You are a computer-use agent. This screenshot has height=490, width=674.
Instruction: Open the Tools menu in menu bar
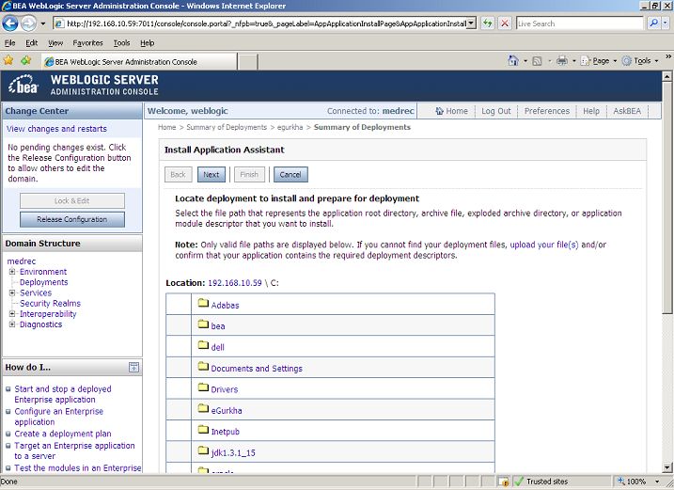121,43
